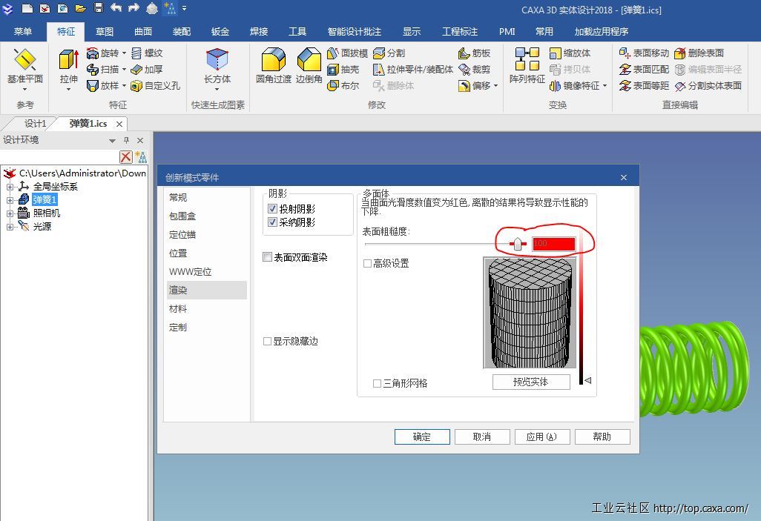Select 常规 in the dialog sidebar
The image size is (761, 521).
pyautogui.click(x=207, y=197)
